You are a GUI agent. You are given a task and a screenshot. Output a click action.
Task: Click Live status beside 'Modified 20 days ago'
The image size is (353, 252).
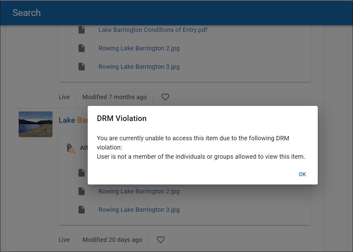point(64,240)
